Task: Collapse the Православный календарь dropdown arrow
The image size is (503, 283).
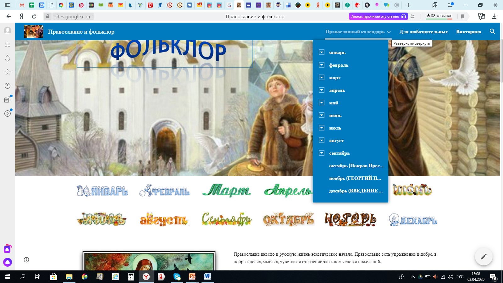Action: pos(389,32)
